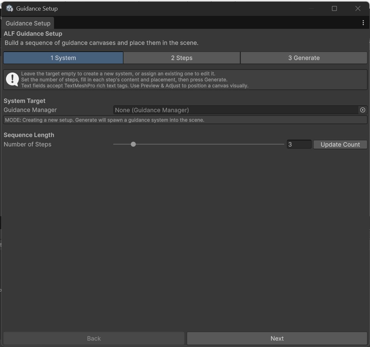Open the 3 Generate tab
Viewport: 370px width, 347px height.
pyautogui.click(x=304, y=58)
